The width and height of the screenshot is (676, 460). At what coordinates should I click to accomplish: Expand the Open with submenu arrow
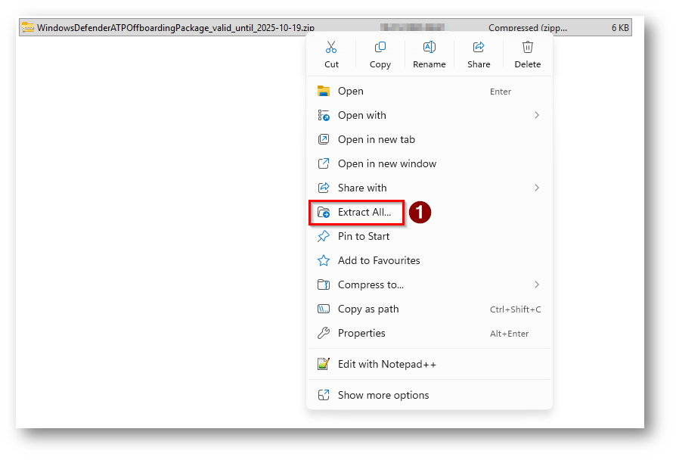coord(537,115)
